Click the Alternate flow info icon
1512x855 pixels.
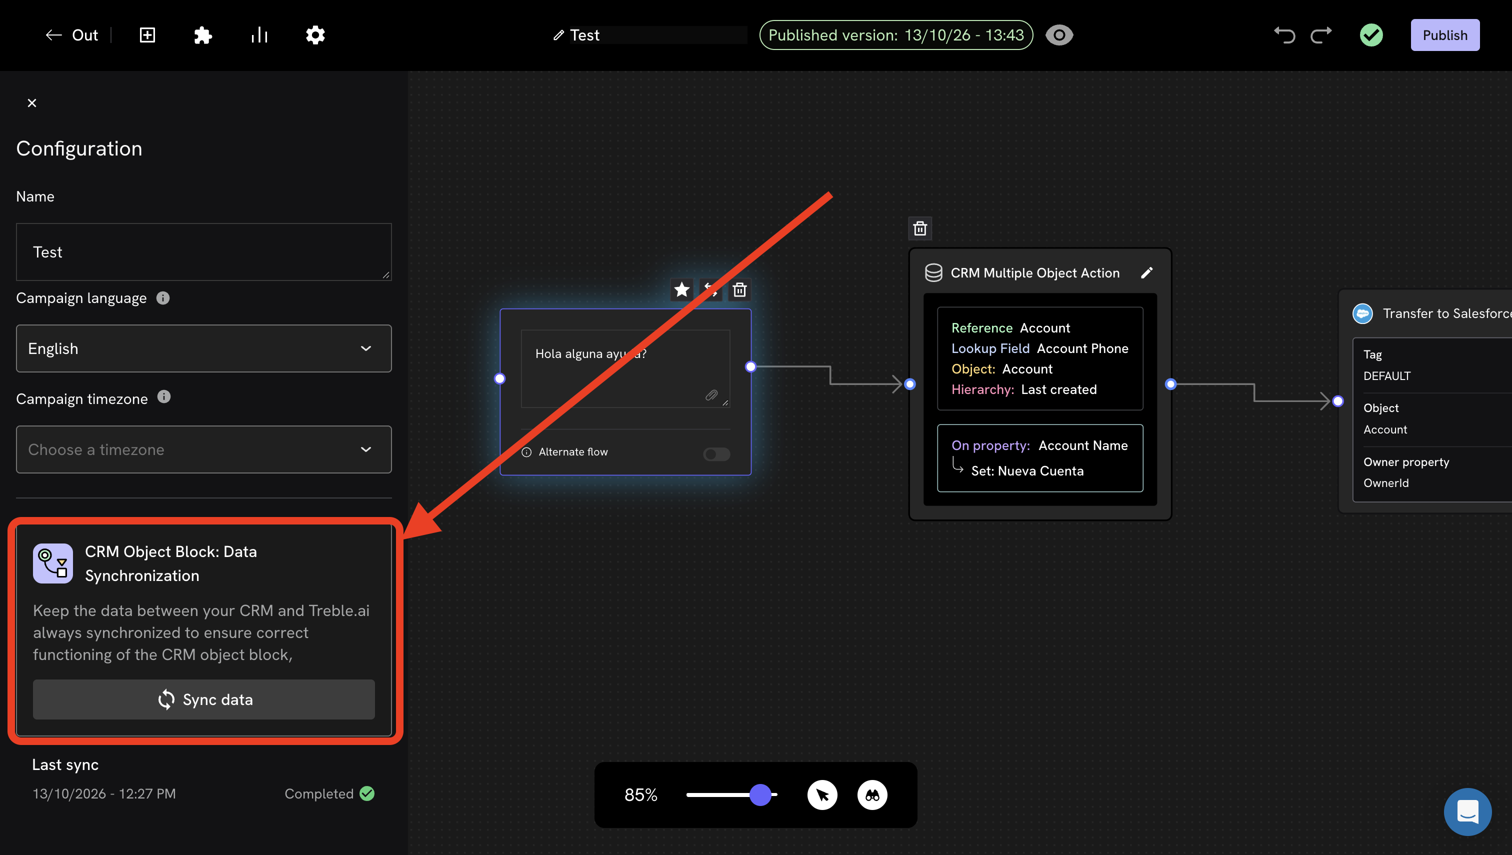click(526, 452)
